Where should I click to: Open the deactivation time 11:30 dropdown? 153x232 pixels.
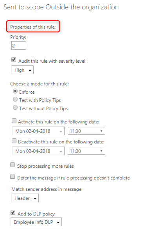click(86, 151)
